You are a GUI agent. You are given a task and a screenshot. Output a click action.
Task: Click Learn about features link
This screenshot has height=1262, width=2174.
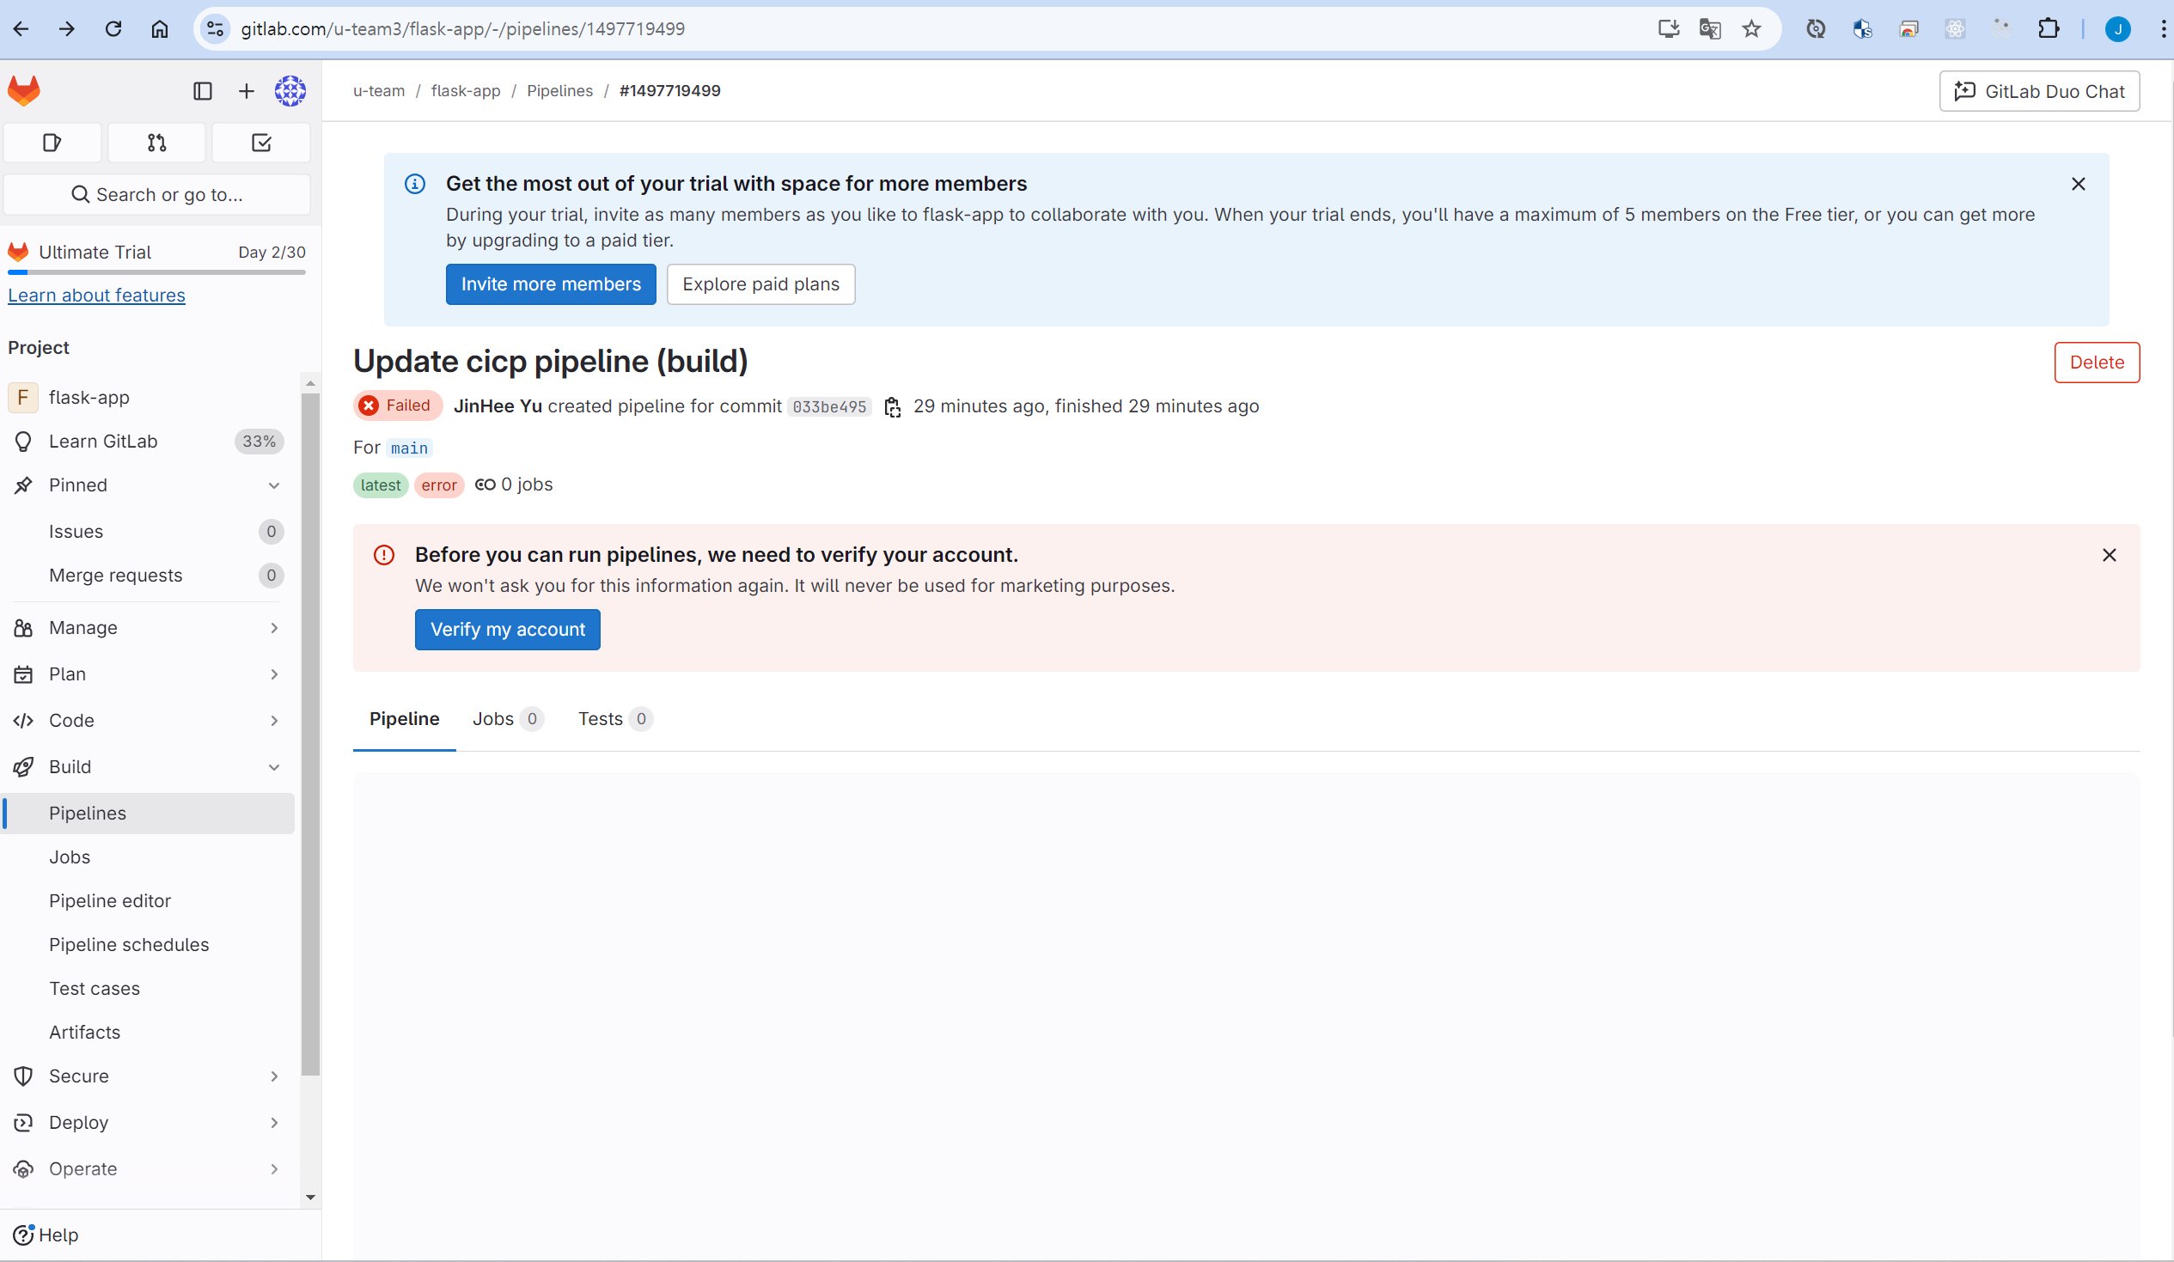coord(96,296)
